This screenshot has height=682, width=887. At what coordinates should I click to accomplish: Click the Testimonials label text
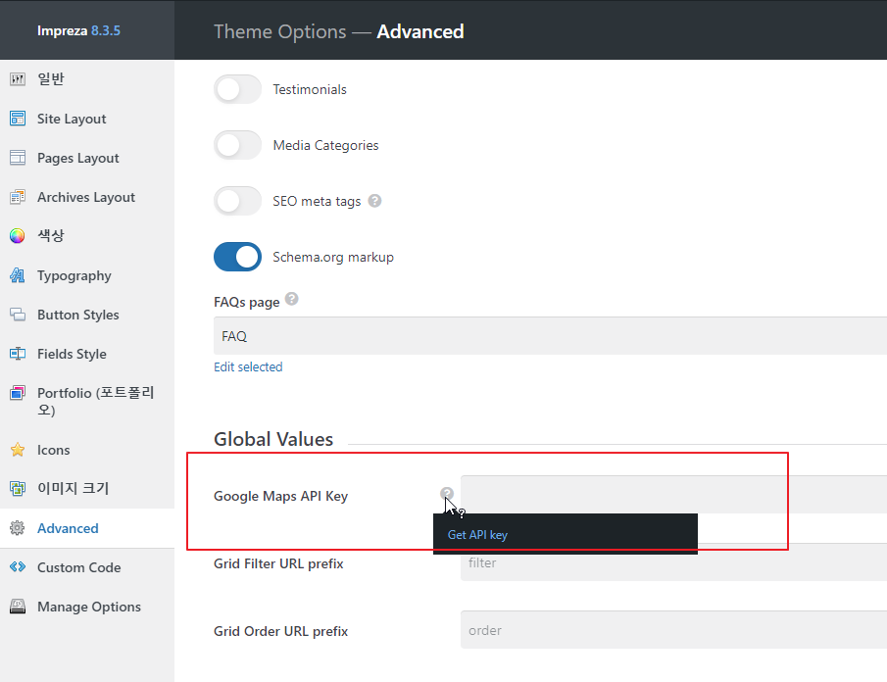coord(310,89)
